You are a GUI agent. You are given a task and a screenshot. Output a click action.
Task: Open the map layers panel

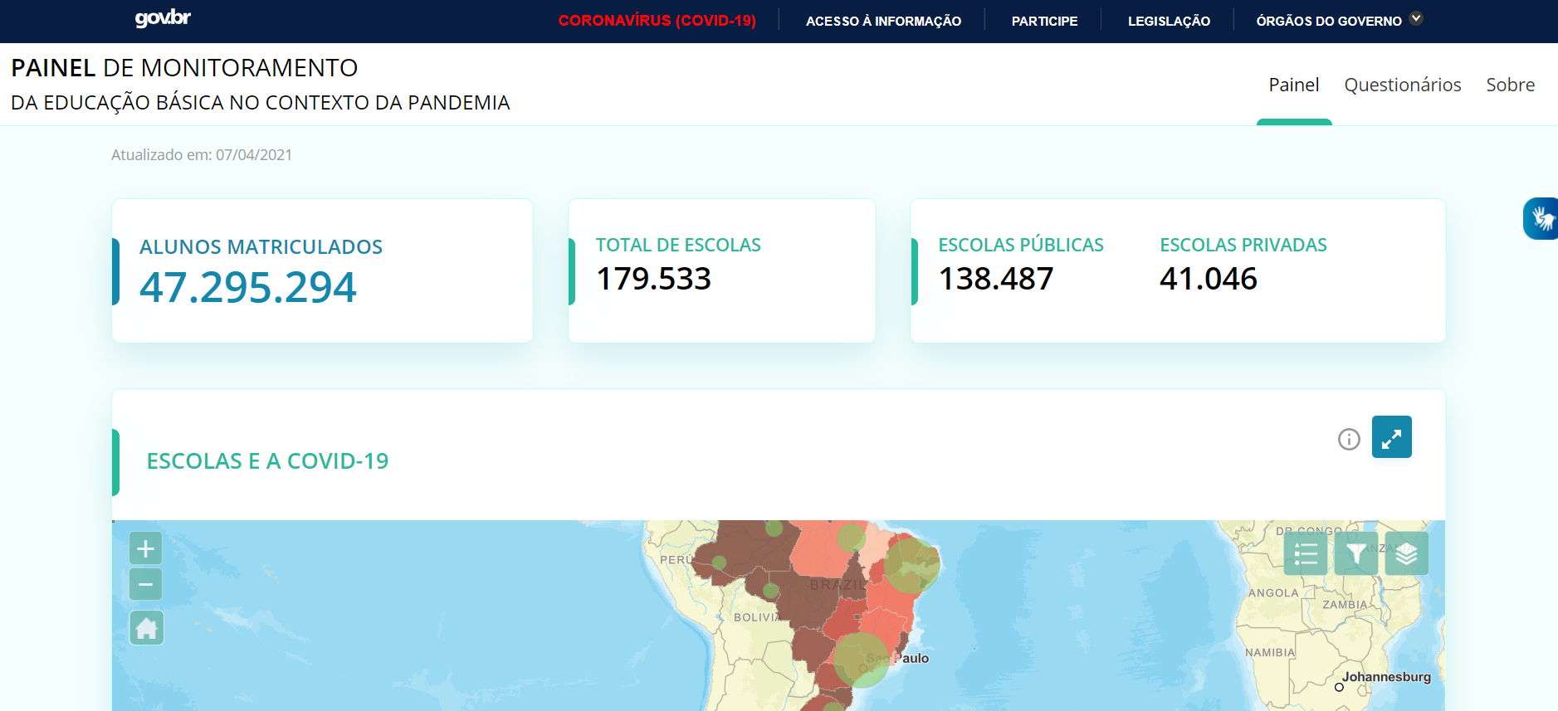point(1406,553)
